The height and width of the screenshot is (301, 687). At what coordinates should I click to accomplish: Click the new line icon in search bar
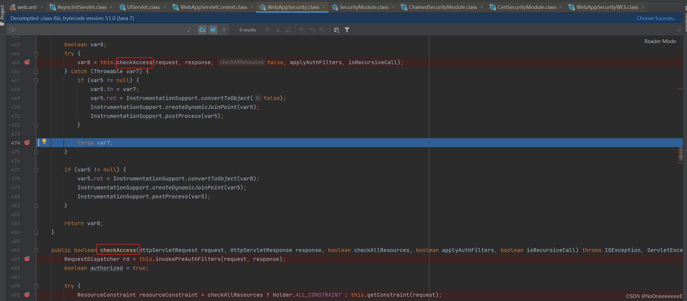click(x=189, y=30)
